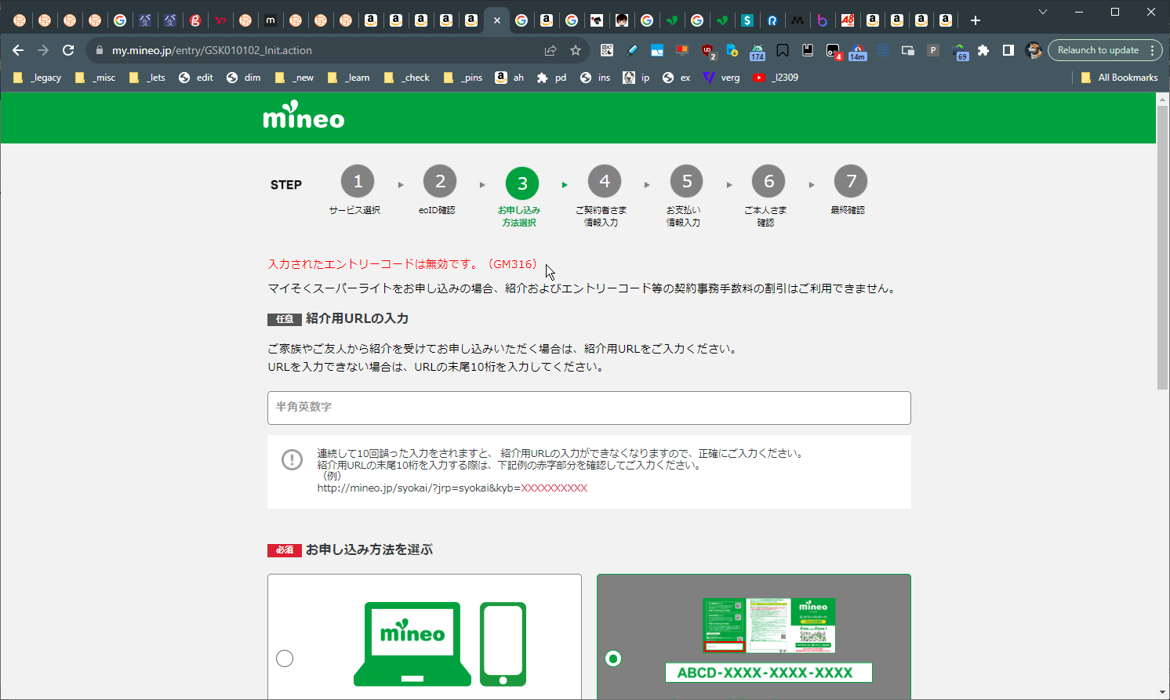Open the Android extension showing 174
The image size is (1170, 700).
[758, 52]
